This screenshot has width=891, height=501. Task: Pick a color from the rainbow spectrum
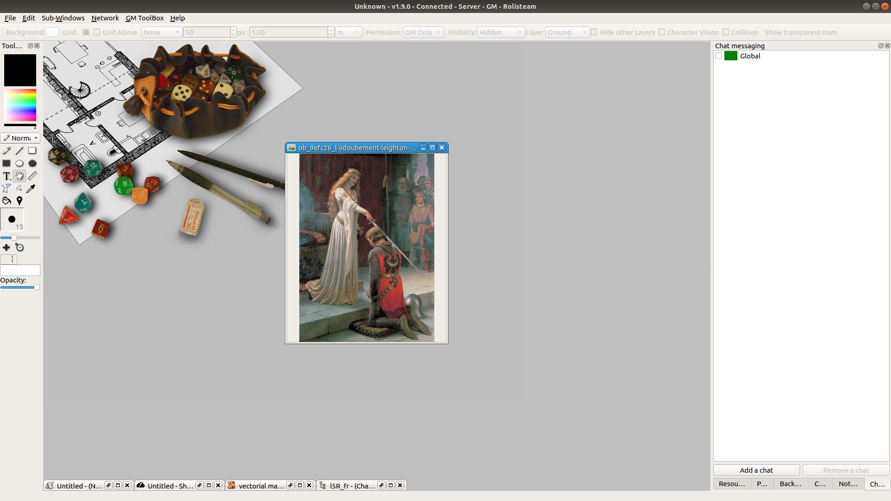click(x=20, y=105)
